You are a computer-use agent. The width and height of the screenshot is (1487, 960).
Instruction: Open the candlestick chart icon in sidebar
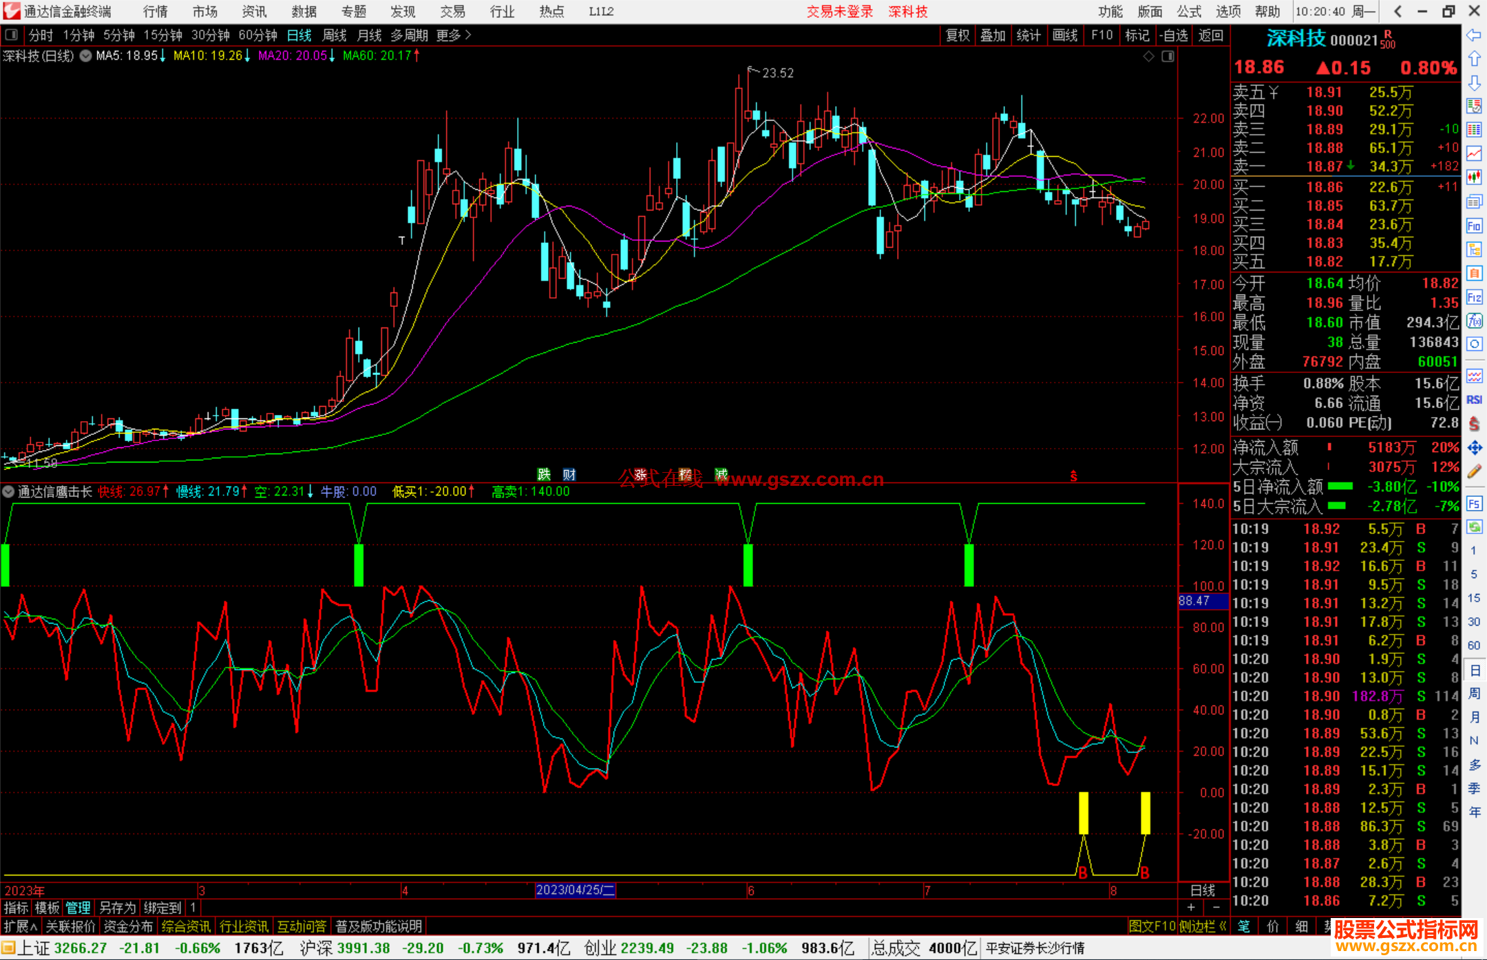[1474, 178]
